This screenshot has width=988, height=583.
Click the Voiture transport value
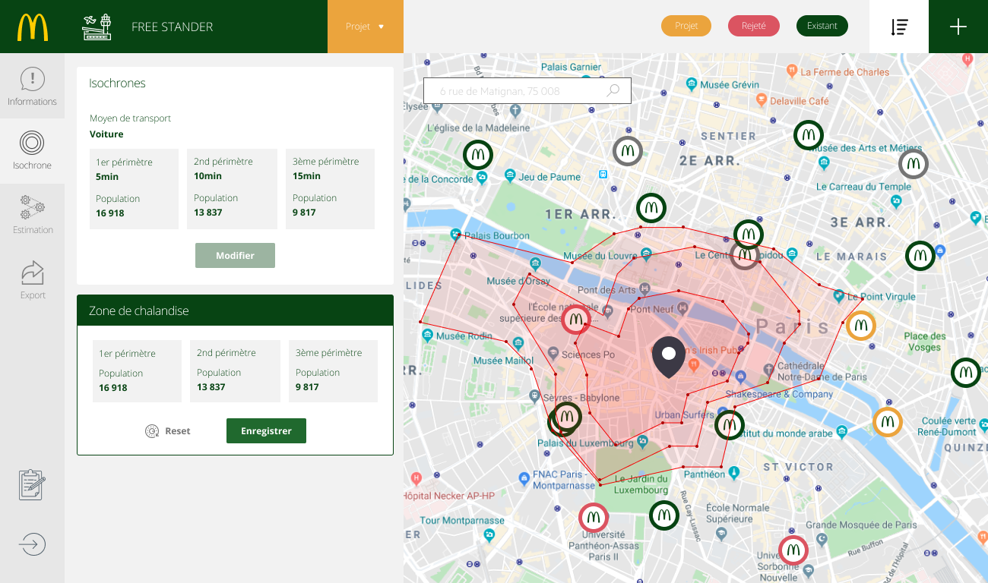106,134
